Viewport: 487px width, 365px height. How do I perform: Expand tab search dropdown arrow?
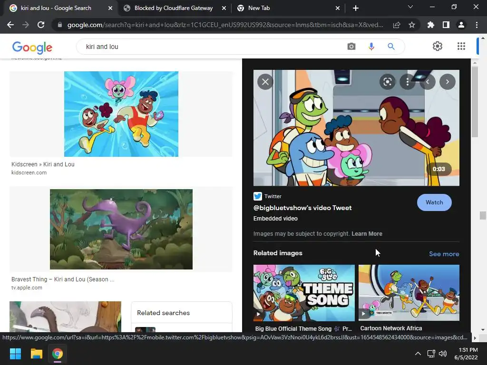(410, 7)
